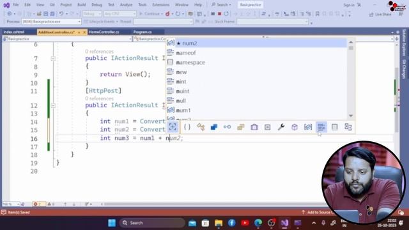This screenshot has height=230, width=409.
Task: Open the Any CPU platform dropdown
Action: pos(120,13)
